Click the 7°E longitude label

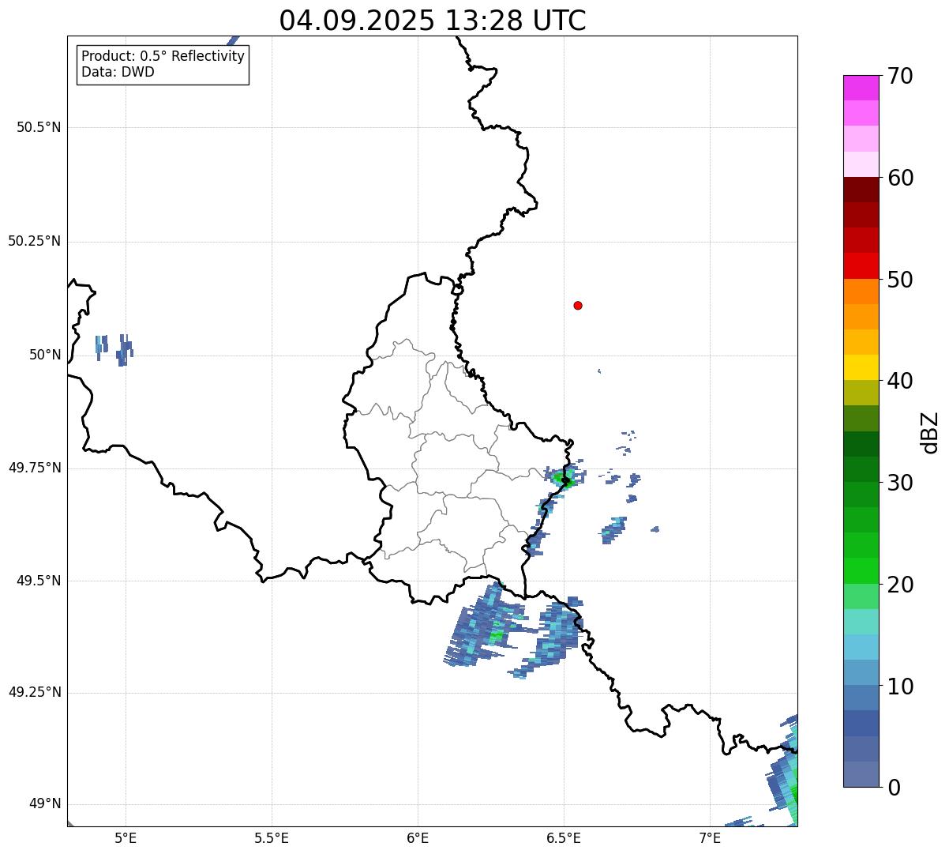(x=710, y=838)
